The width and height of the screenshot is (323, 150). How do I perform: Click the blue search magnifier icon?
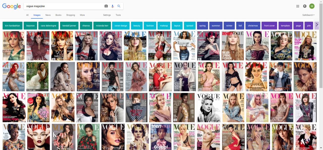point(119,6)
